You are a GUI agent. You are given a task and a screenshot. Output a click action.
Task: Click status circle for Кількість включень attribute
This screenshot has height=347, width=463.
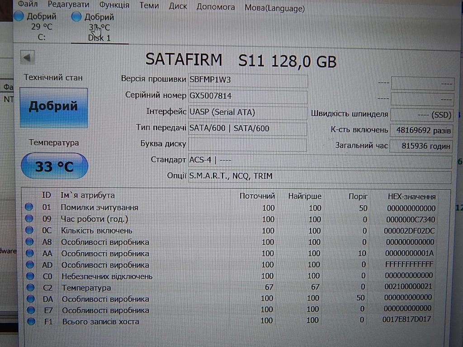pyautogui.click(x=29, y=230)
